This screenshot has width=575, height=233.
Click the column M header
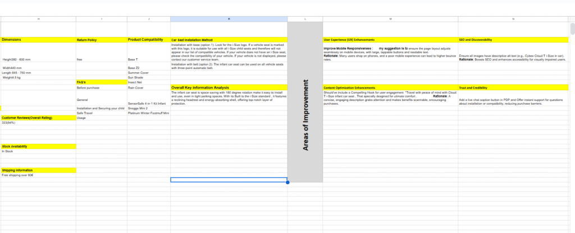(390, 19)
